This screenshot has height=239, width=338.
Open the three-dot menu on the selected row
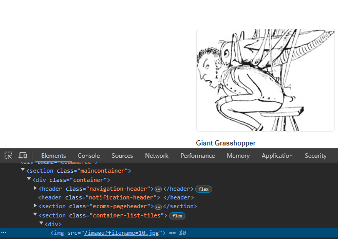[4, 232]
